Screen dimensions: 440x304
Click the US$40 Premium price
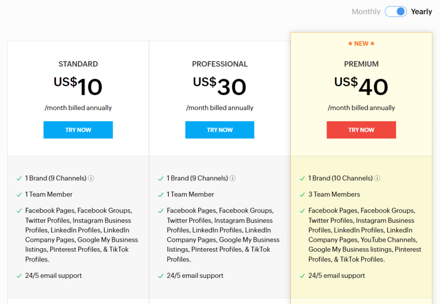[361, 86]
